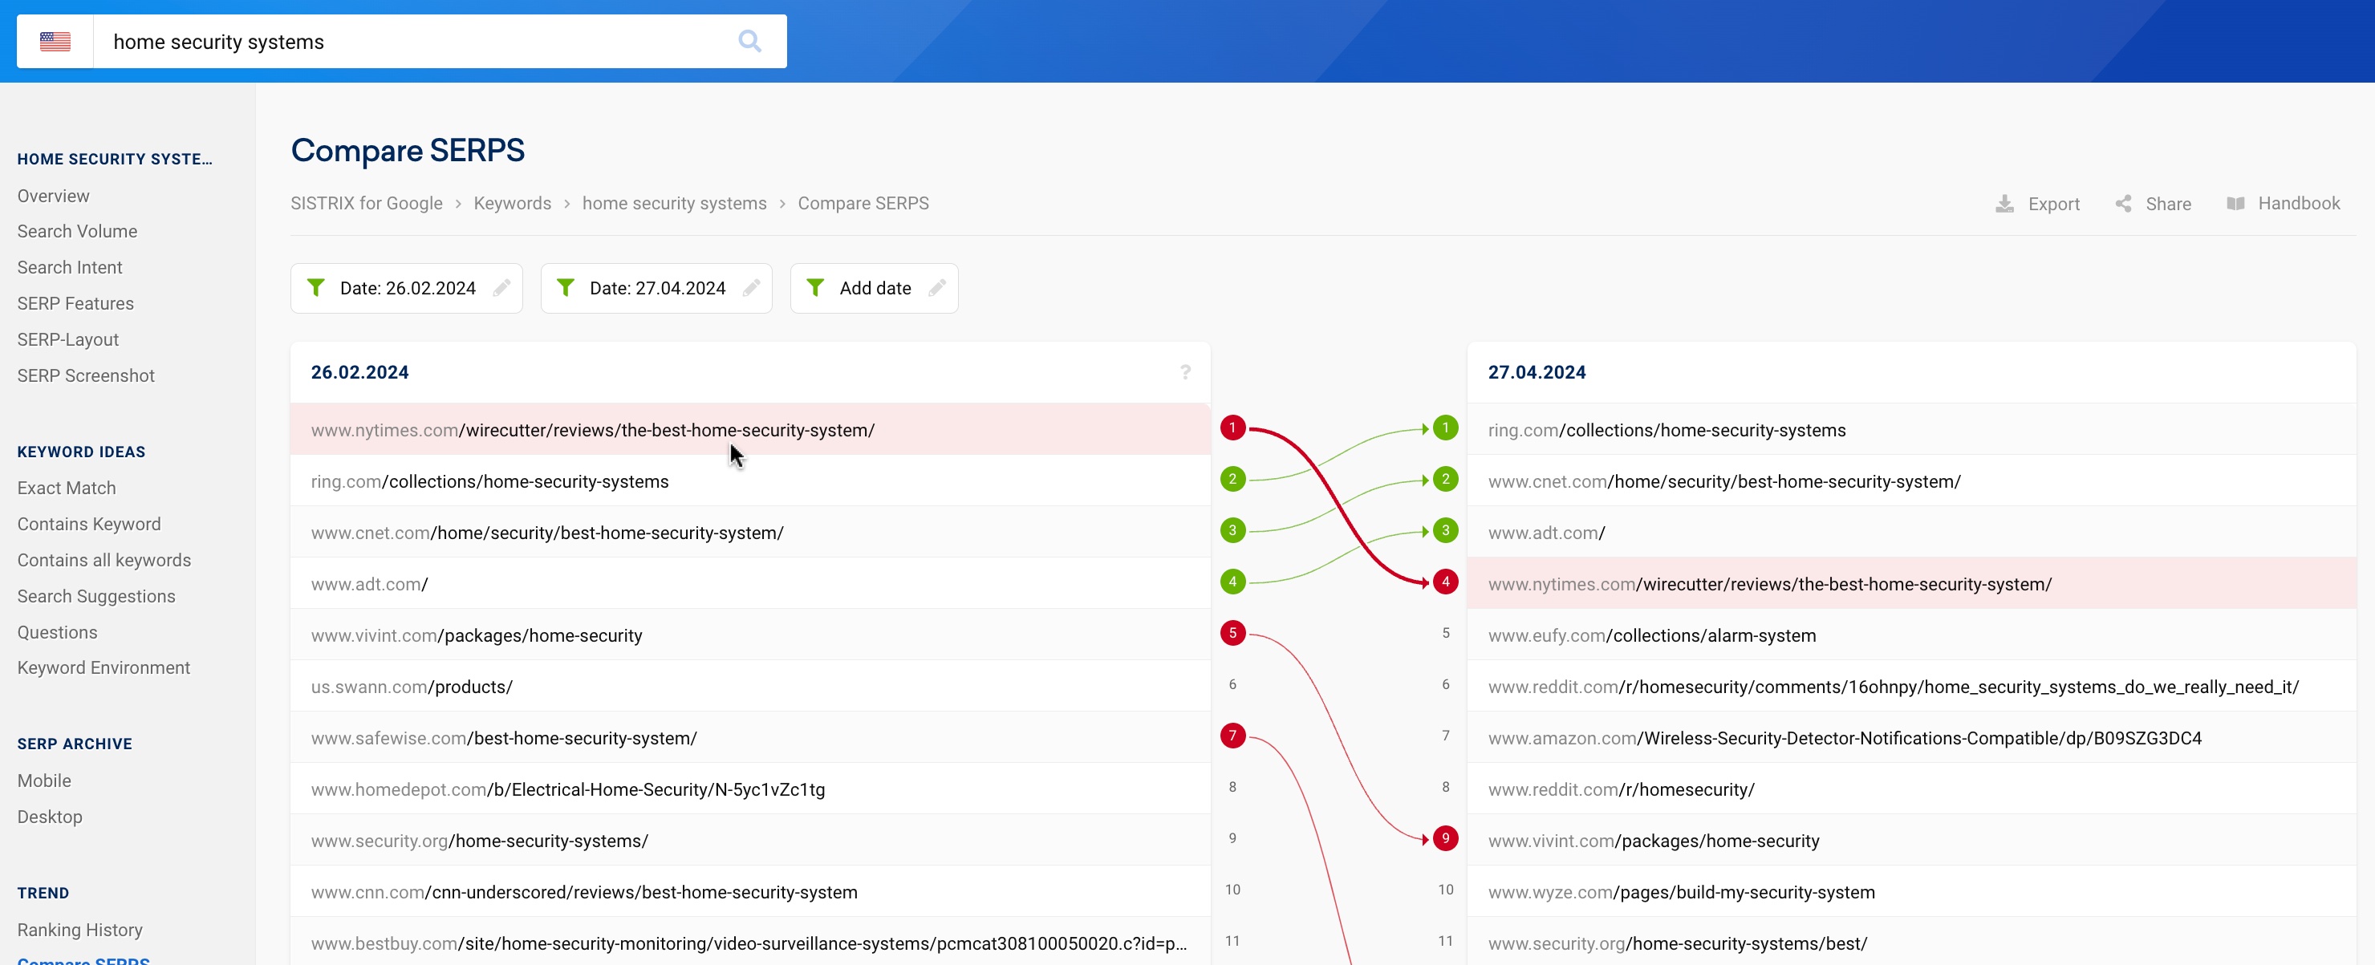Click us.swann.com/products/ row

coord(750,686)
